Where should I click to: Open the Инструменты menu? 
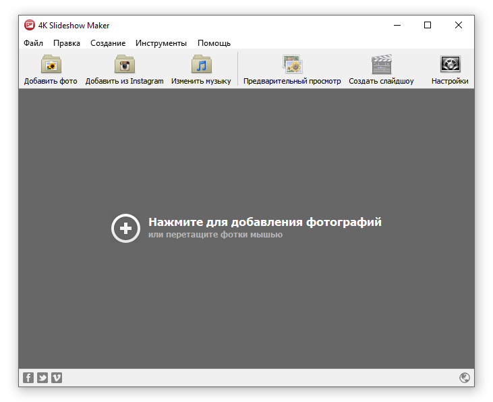(161, 43)
